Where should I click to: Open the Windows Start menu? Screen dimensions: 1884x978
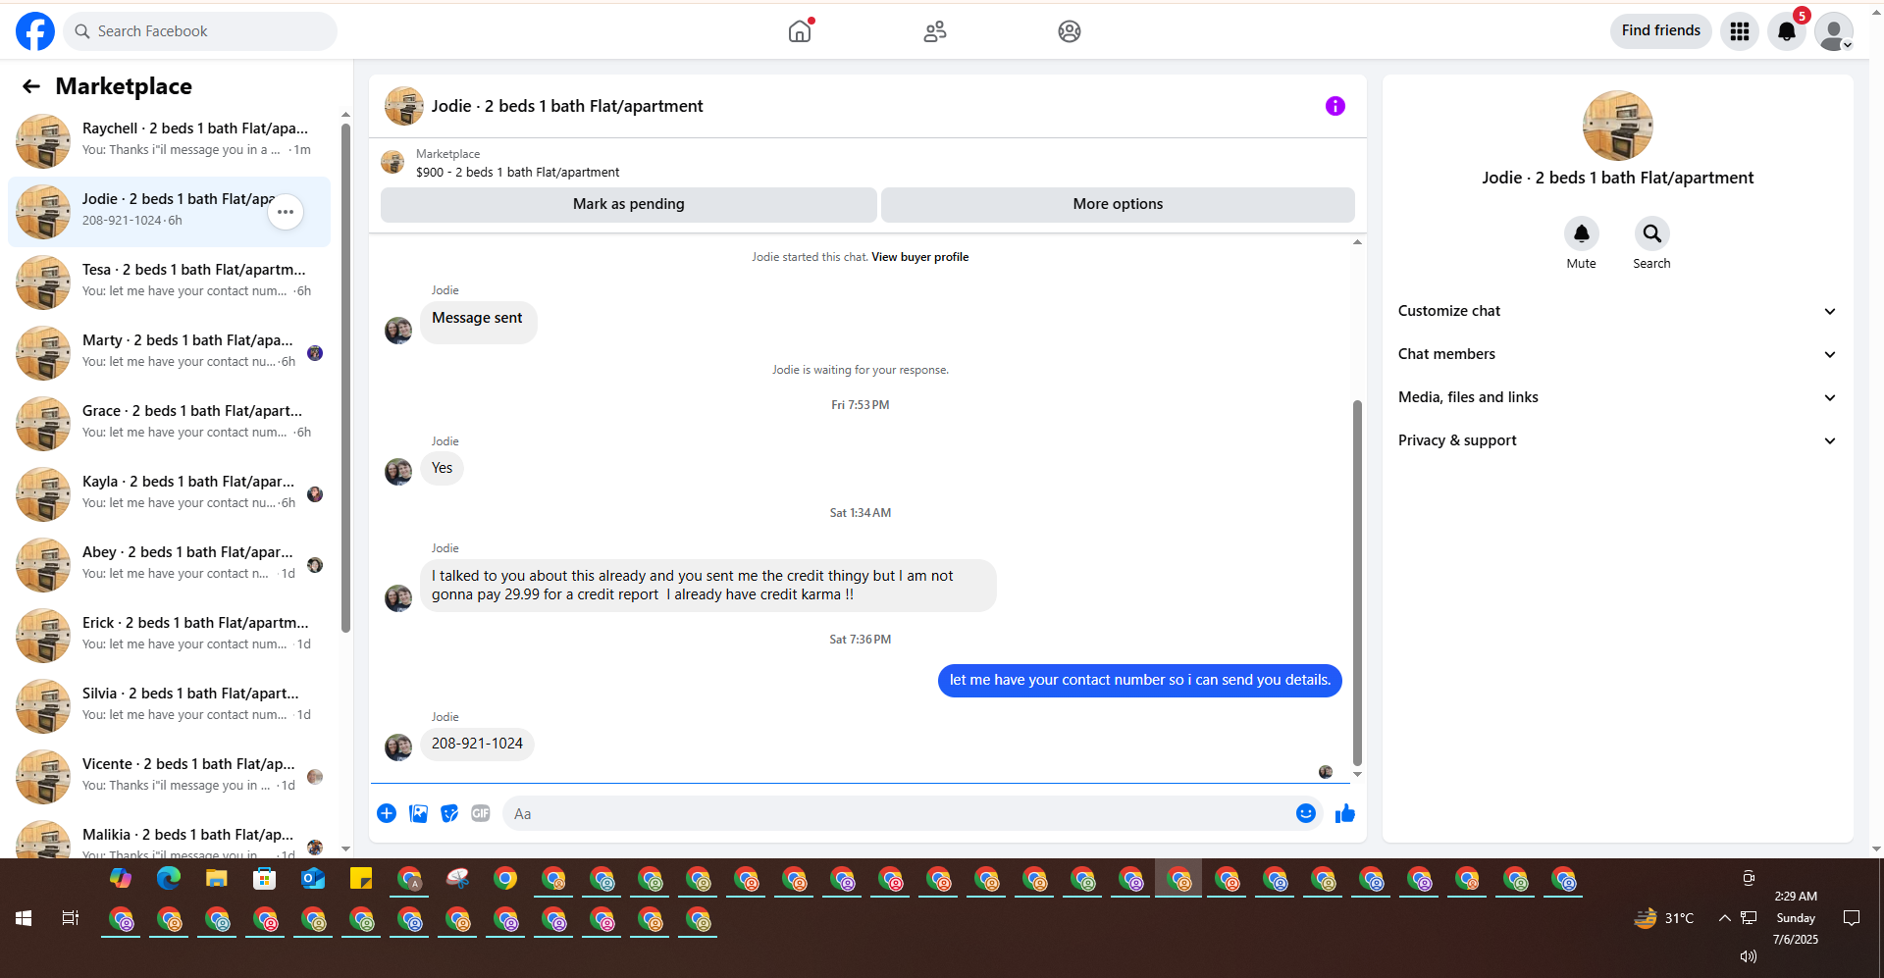tap(24, 918)
